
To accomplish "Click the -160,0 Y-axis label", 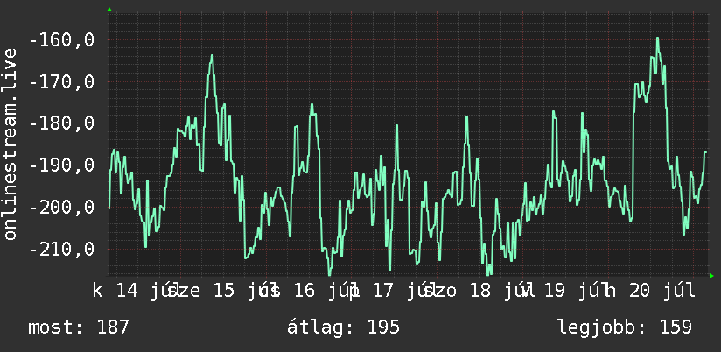I will 61,40.
